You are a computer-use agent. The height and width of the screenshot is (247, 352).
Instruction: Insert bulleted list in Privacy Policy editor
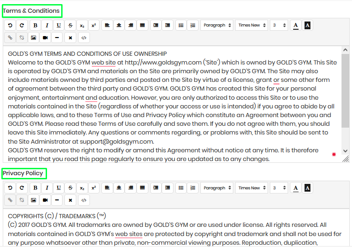coord(181,188)
